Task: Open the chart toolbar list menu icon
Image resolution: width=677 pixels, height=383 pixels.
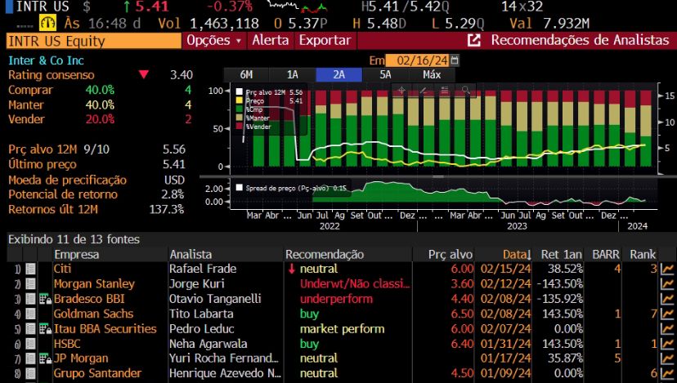Action: pyautogui.click(x=444, y=91)
